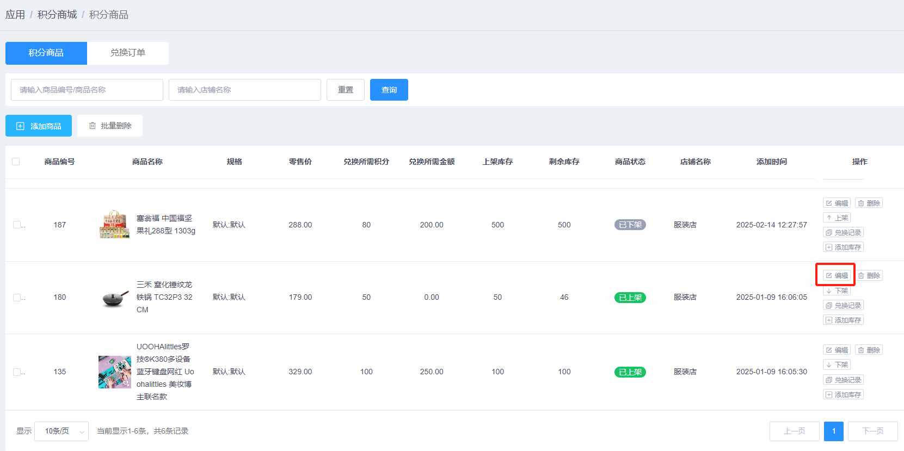
Task: Take product 180 off shelf (下架)
Action: (x=837, y=291)
